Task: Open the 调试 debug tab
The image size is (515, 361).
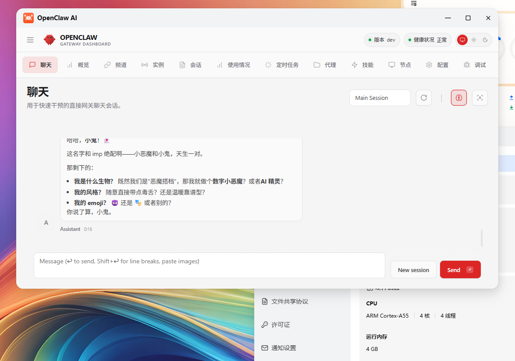Action: (475, 65)
